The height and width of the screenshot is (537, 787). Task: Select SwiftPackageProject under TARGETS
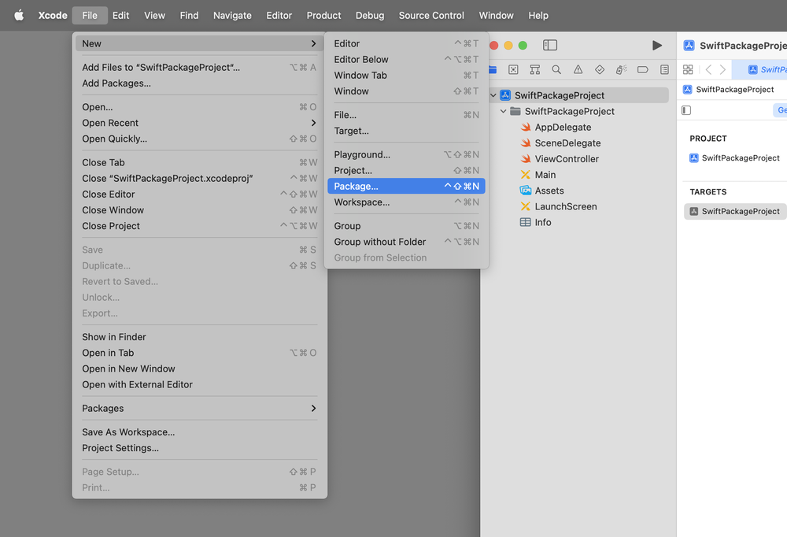click(740, 211)
